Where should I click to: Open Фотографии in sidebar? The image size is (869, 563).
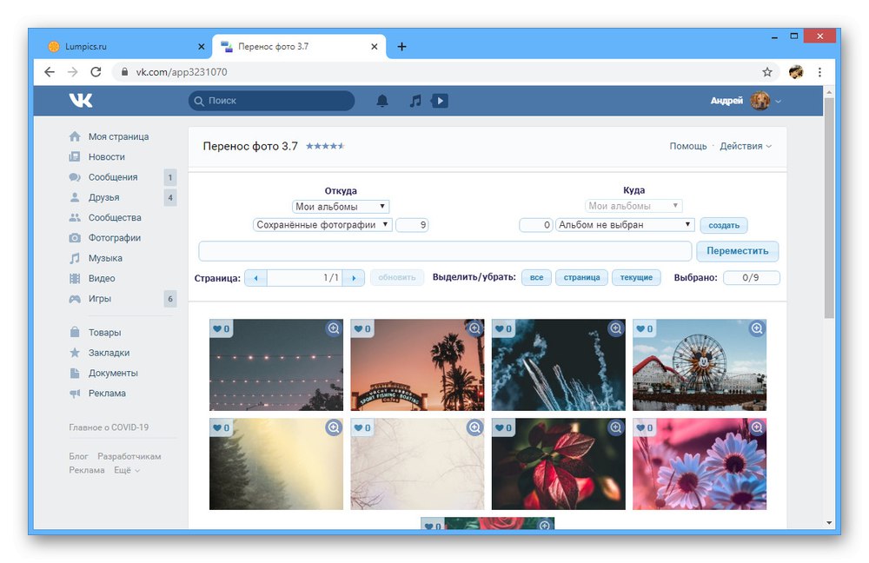point(114,238)
